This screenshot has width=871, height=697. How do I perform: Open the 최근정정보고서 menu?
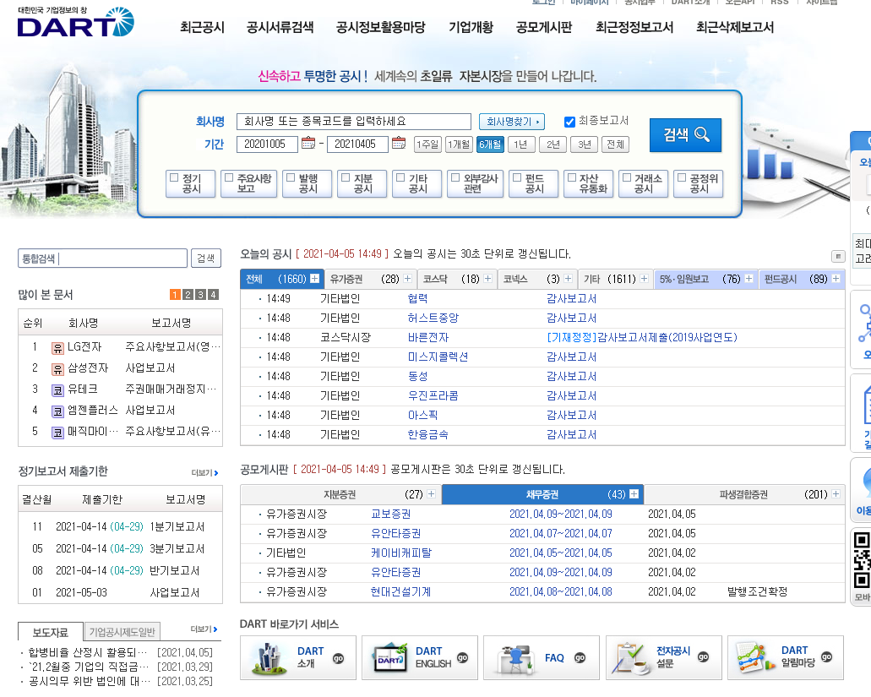[x=634, y=27]
